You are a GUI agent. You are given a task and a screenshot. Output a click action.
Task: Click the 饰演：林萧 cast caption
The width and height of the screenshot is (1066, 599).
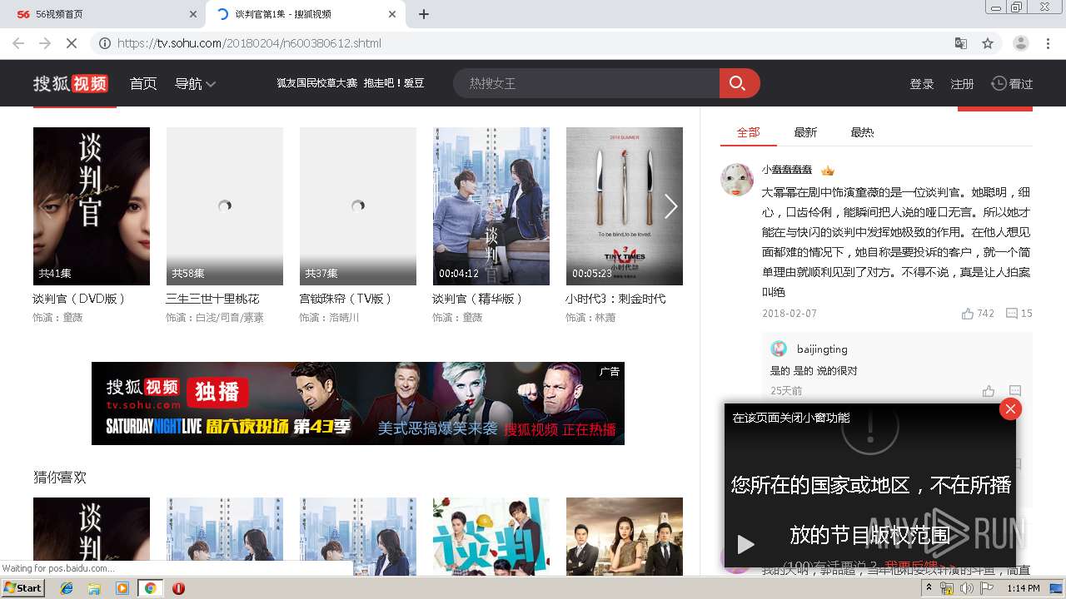591,318
